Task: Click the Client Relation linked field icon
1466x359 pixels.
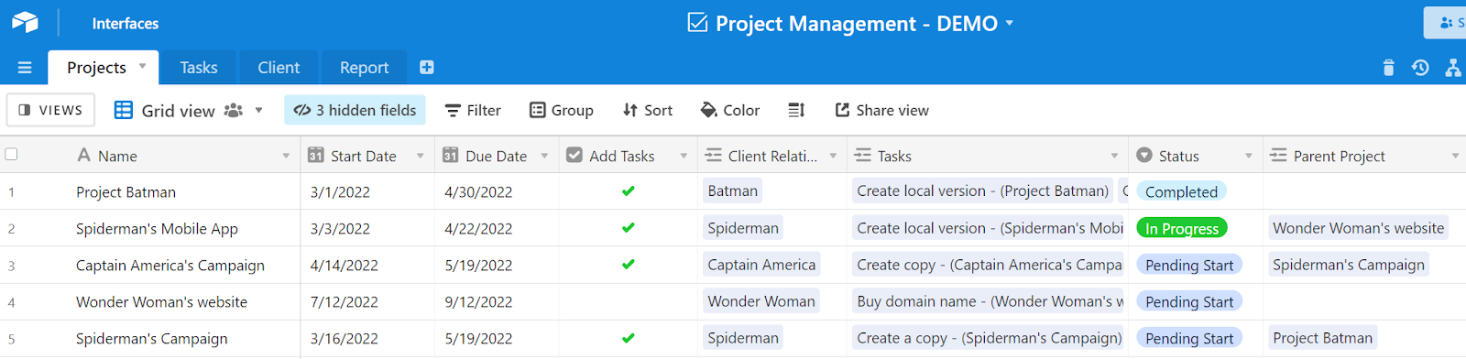Action: (x=713, y=156)
